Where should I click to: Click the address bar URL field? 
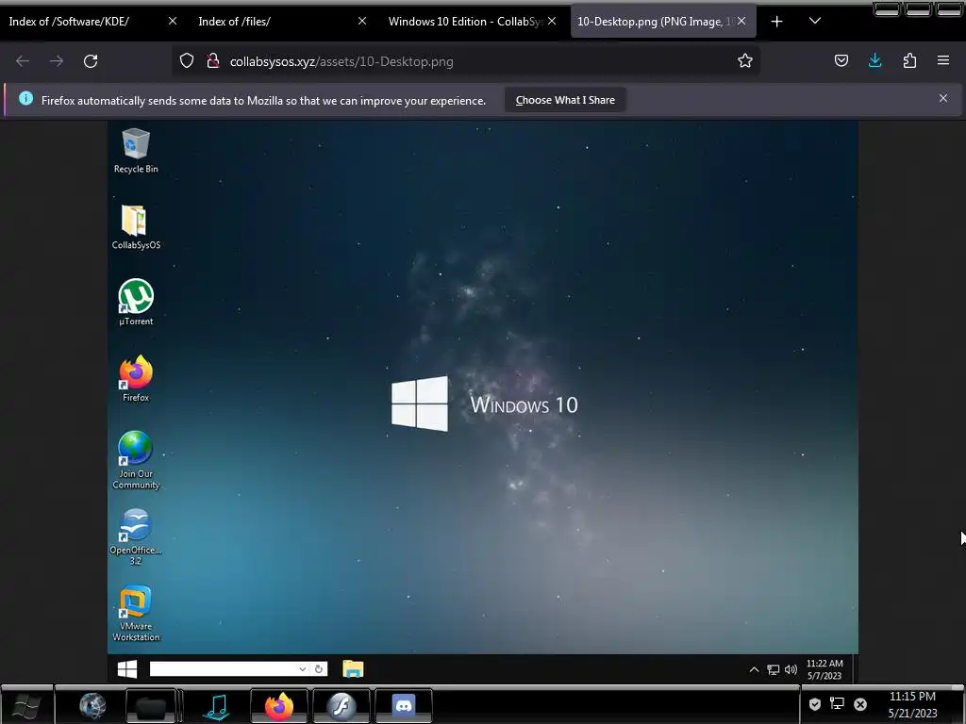pos(468,61)
